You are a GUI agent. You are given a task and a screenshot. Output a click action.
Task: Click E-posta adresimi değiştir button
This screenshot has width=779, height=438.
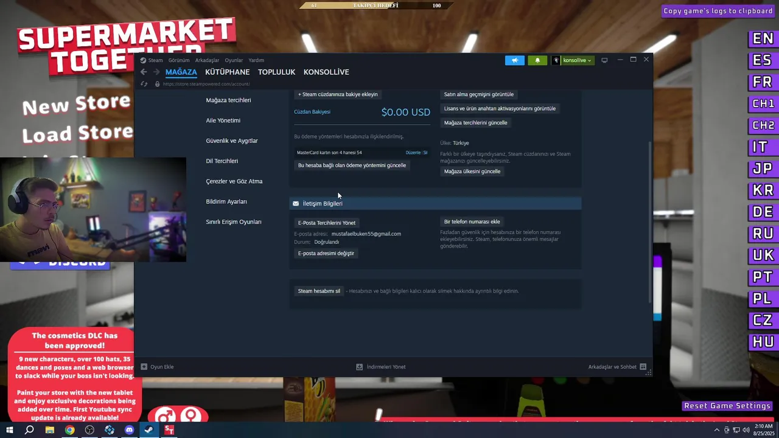click(x=326, y=253)
